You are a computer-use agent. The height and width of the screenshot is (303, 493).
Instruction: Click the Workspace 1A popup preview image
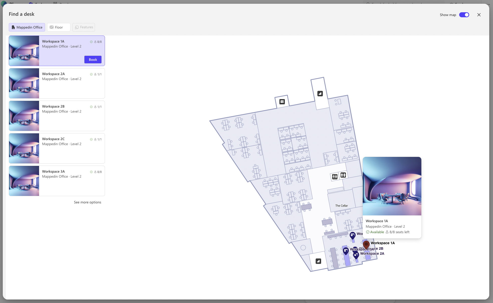point(392,186)
